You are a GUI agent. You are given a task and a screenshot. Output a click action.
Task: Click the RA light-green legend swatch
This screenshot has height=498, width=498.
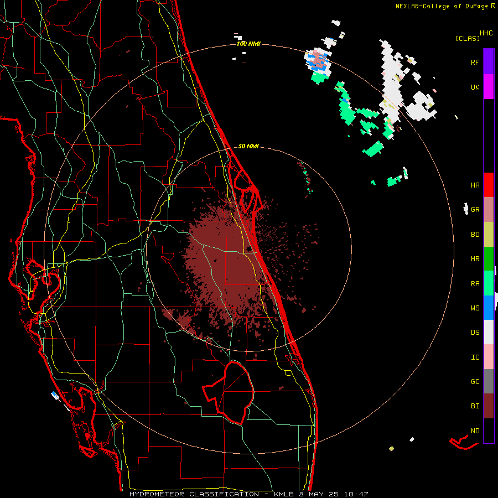[489, 283]
